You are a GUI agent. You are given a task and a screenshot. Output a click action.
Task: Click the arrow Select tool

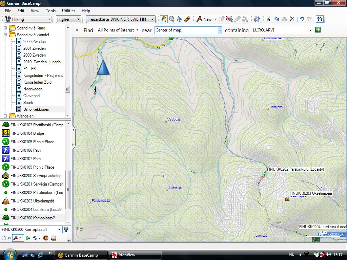pos(179,19)
